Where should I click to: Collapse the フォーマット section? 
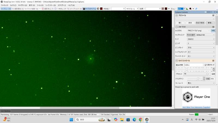177,27
